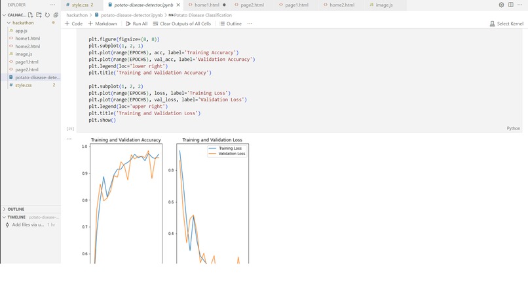The image size is (528, 305).
Task: Open page2.html in the explorer tree
Action: tap(27, 69)
